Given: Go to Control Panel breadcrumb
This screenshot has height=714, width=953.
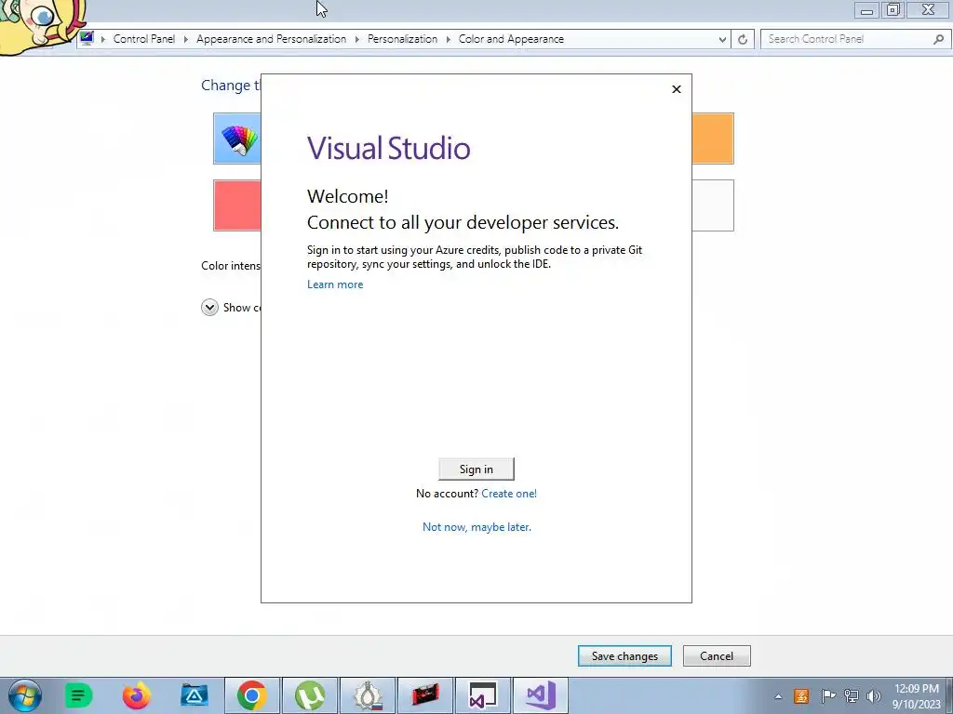Looking at the screenshot, I should [x=144, y=39].
